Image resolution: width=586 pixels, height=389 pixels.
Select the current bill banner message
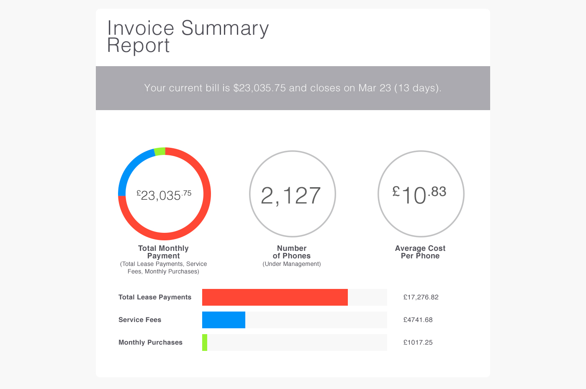tap(293, 88)
